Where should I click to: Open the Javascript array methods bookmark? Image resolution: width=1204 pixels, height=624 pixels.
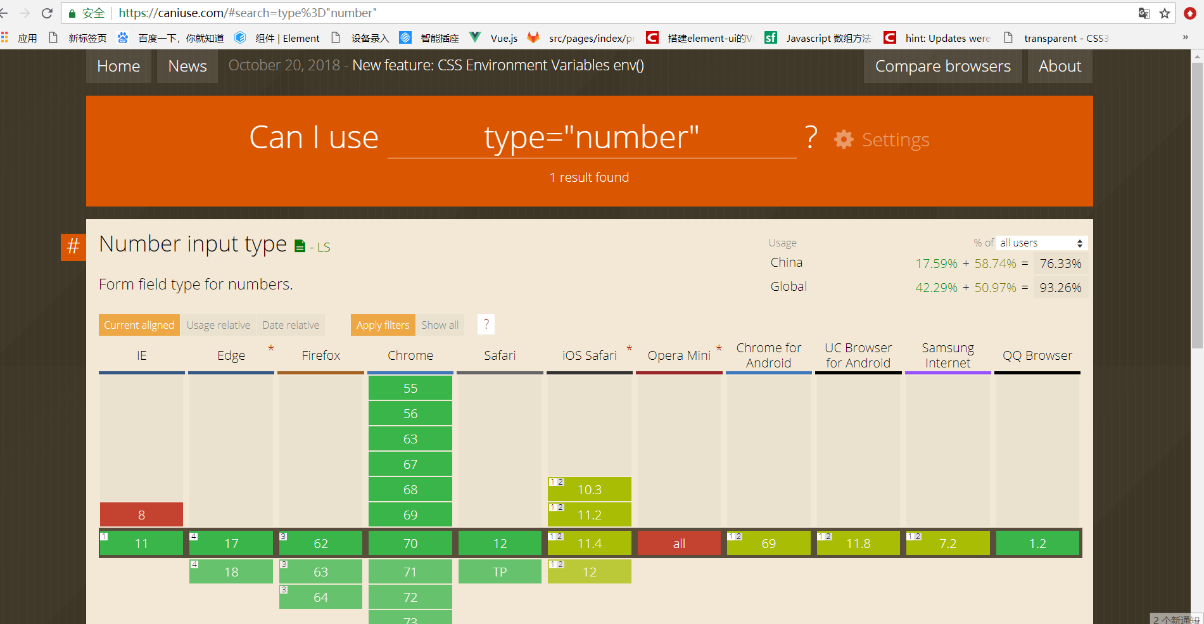[818, 38]
